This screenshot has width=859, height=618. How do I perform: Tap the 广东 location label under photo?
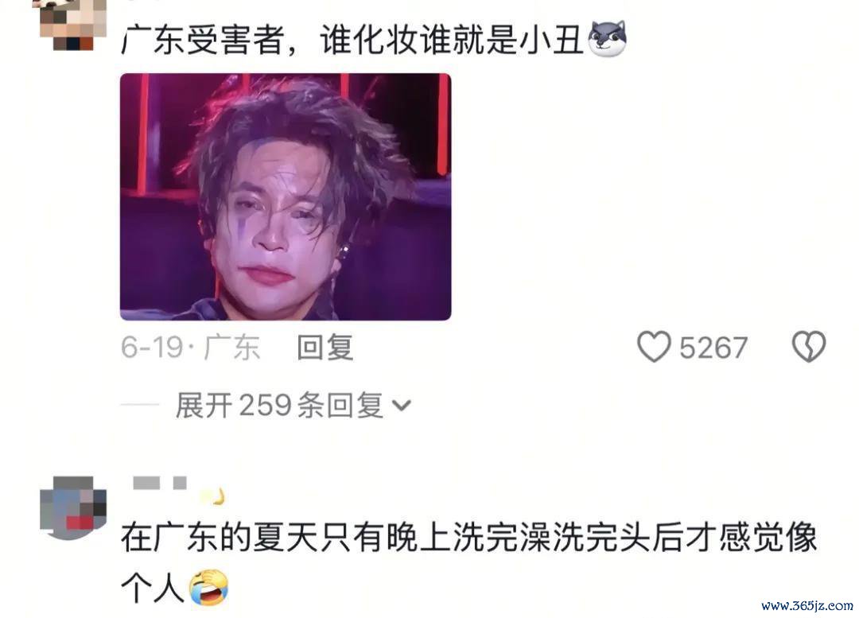(232, 348)
